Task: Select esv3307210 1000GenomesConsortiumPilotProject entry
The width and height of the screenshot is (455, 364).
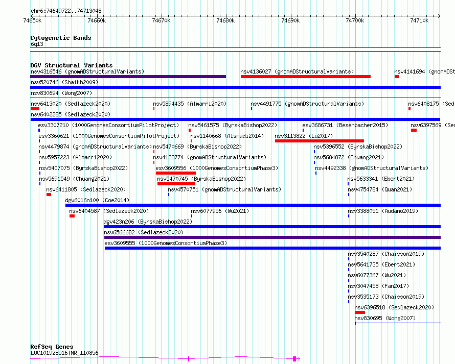Action: (108, 125)
